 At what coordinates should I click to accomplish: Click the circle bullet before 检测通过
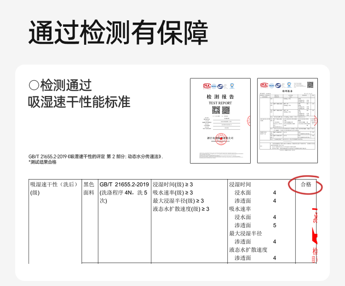[x=34, y=85]
